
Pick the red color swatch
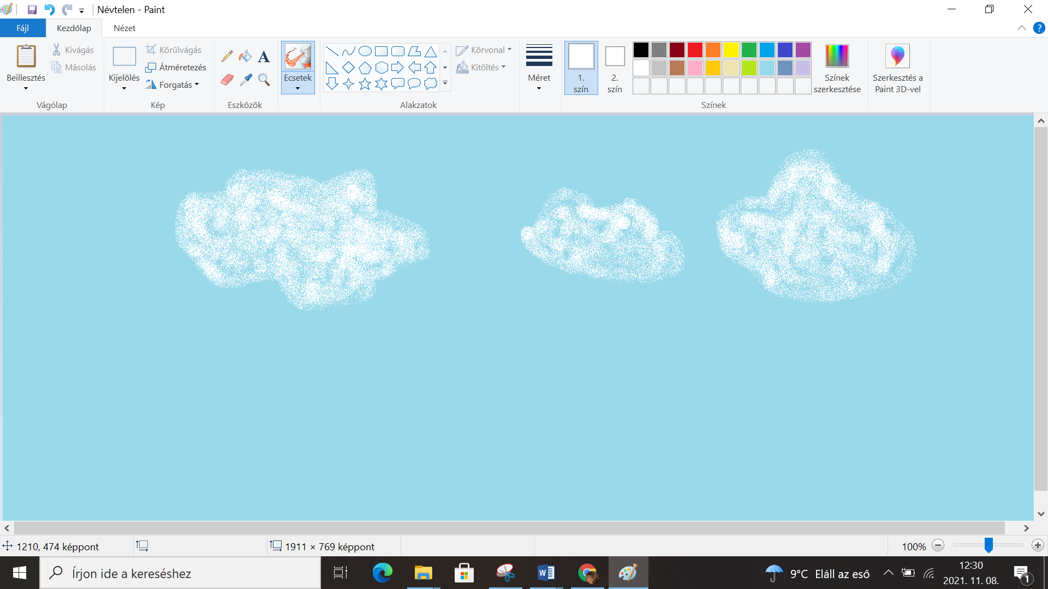tap(695, 50)
